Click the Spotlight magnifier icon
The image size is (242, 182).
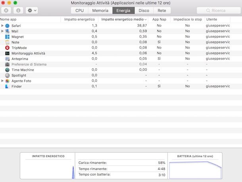[x=7, y=76]
